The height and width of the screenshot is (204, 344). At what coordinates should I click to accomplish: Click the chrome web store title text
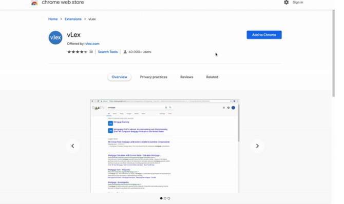[x=63, y=3]
